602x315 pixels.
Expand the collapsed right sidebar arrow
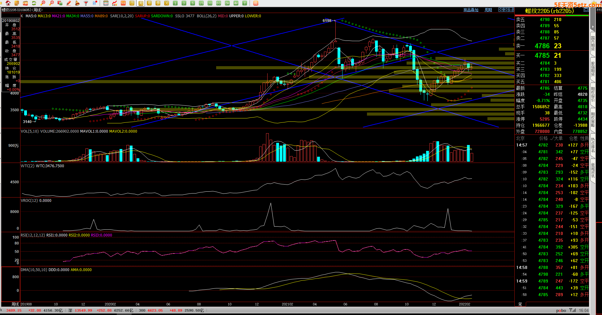coord(593,27)
